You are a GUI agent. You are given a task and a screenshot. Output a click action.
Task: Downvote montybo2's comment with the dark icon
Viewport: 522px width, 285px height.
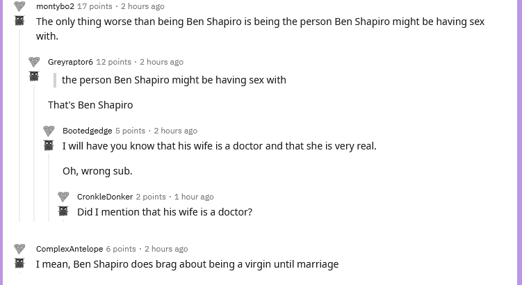19,21
